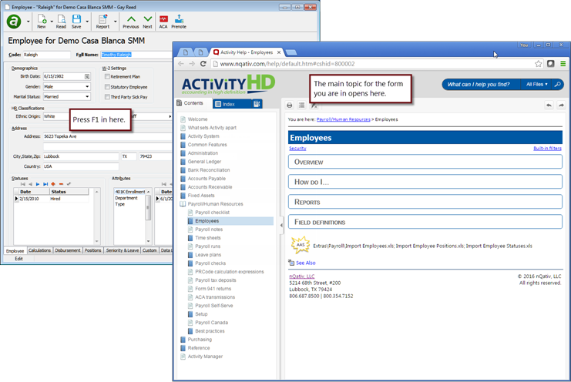Go to Next employee record
The width and height of the screenshot is (571, 382).
[147, 22]
